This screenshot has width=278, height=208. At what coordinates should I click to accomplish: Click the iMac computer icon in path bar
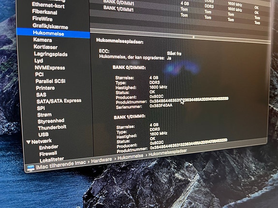point(30,168)
